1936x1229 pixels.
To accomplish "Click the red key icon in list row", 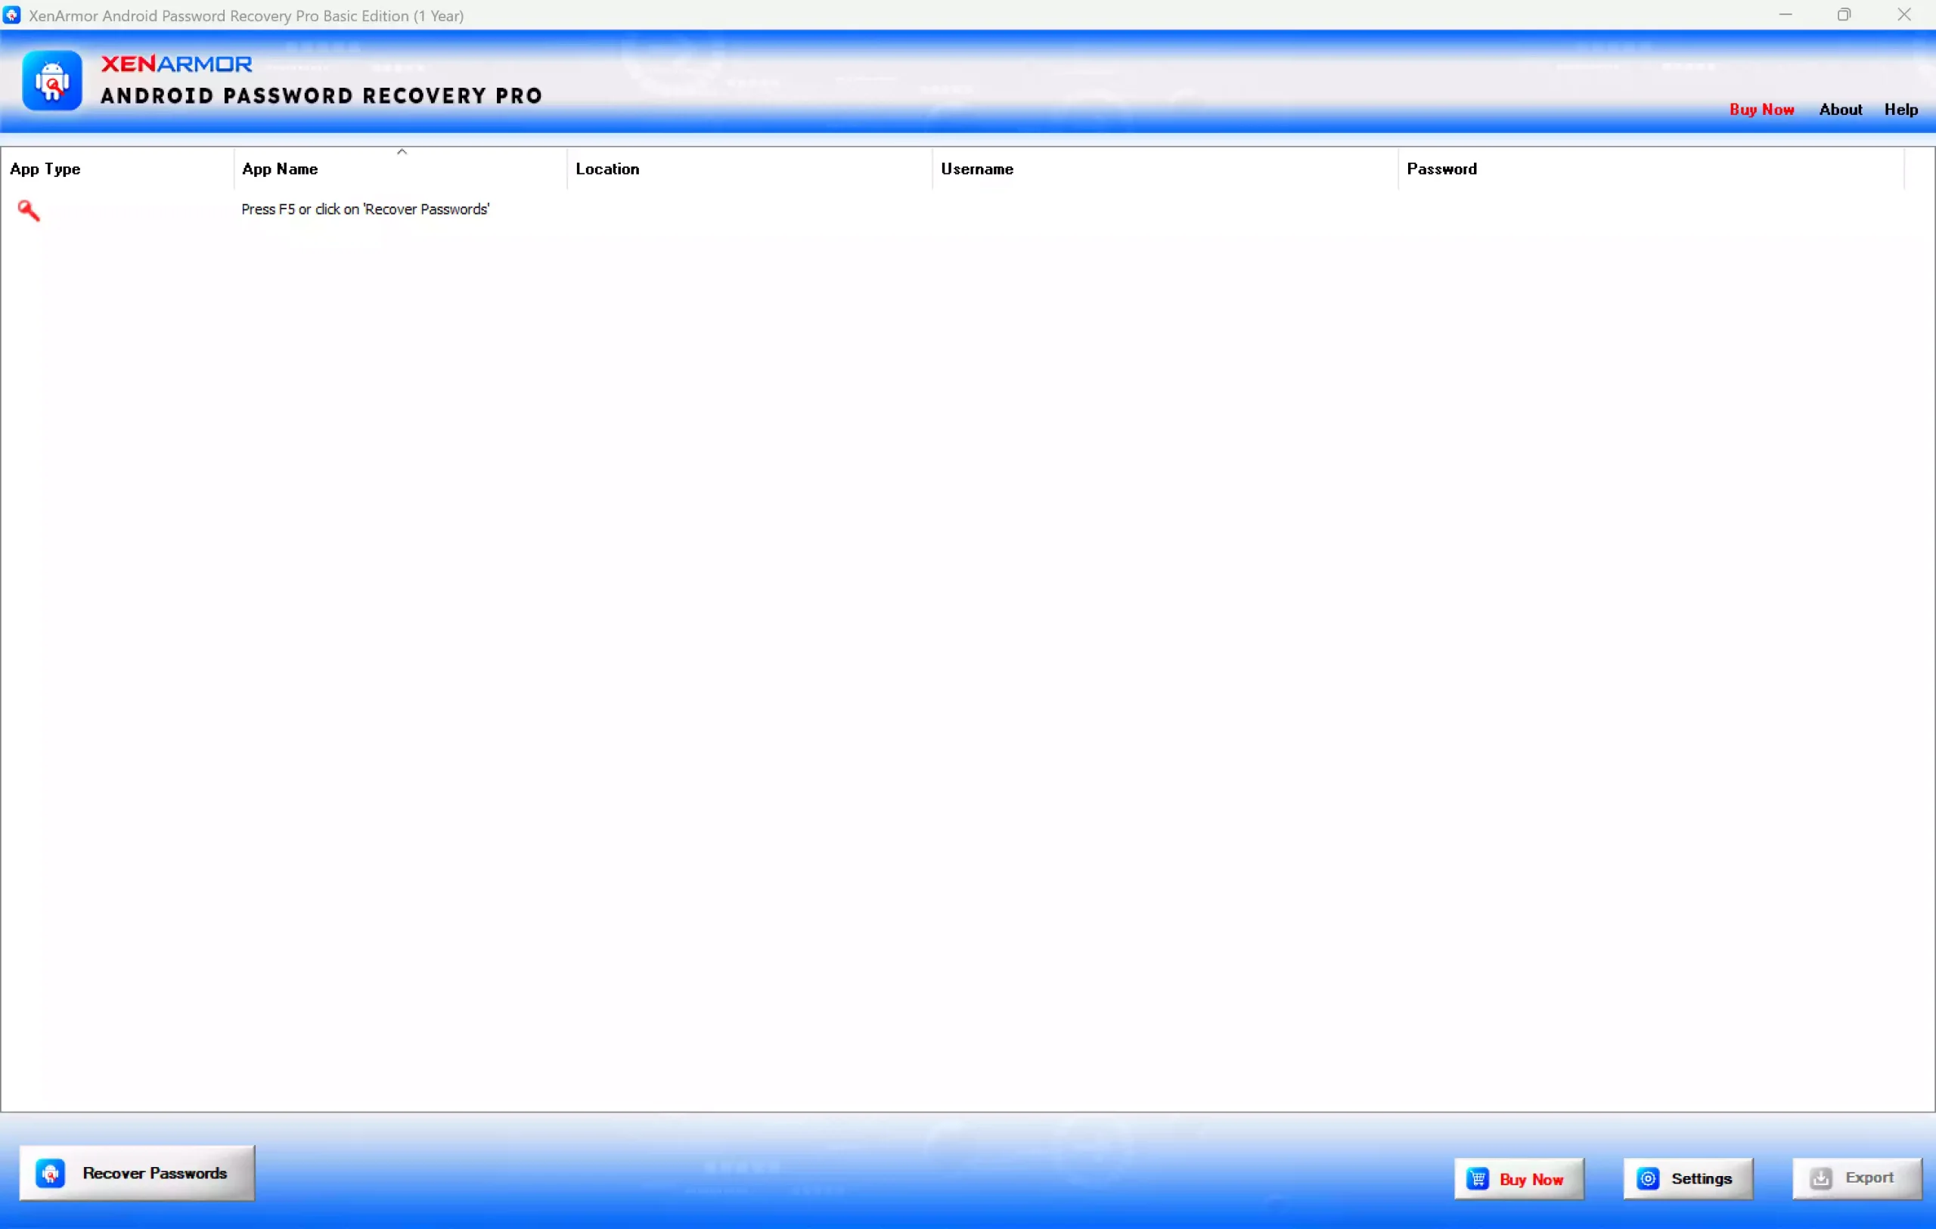I will coord(28,210).
